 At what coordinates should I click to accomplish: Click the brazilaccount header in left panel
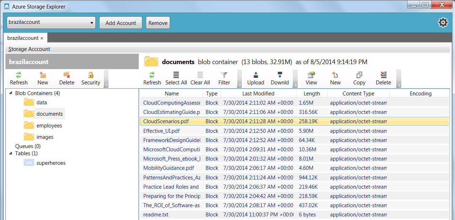(72, 62)
